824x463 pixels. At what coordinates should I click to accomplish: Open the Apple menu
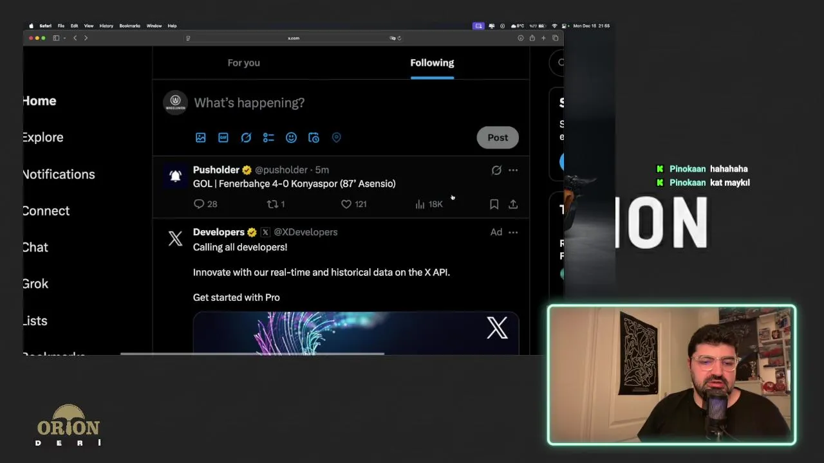pos(31,26)
